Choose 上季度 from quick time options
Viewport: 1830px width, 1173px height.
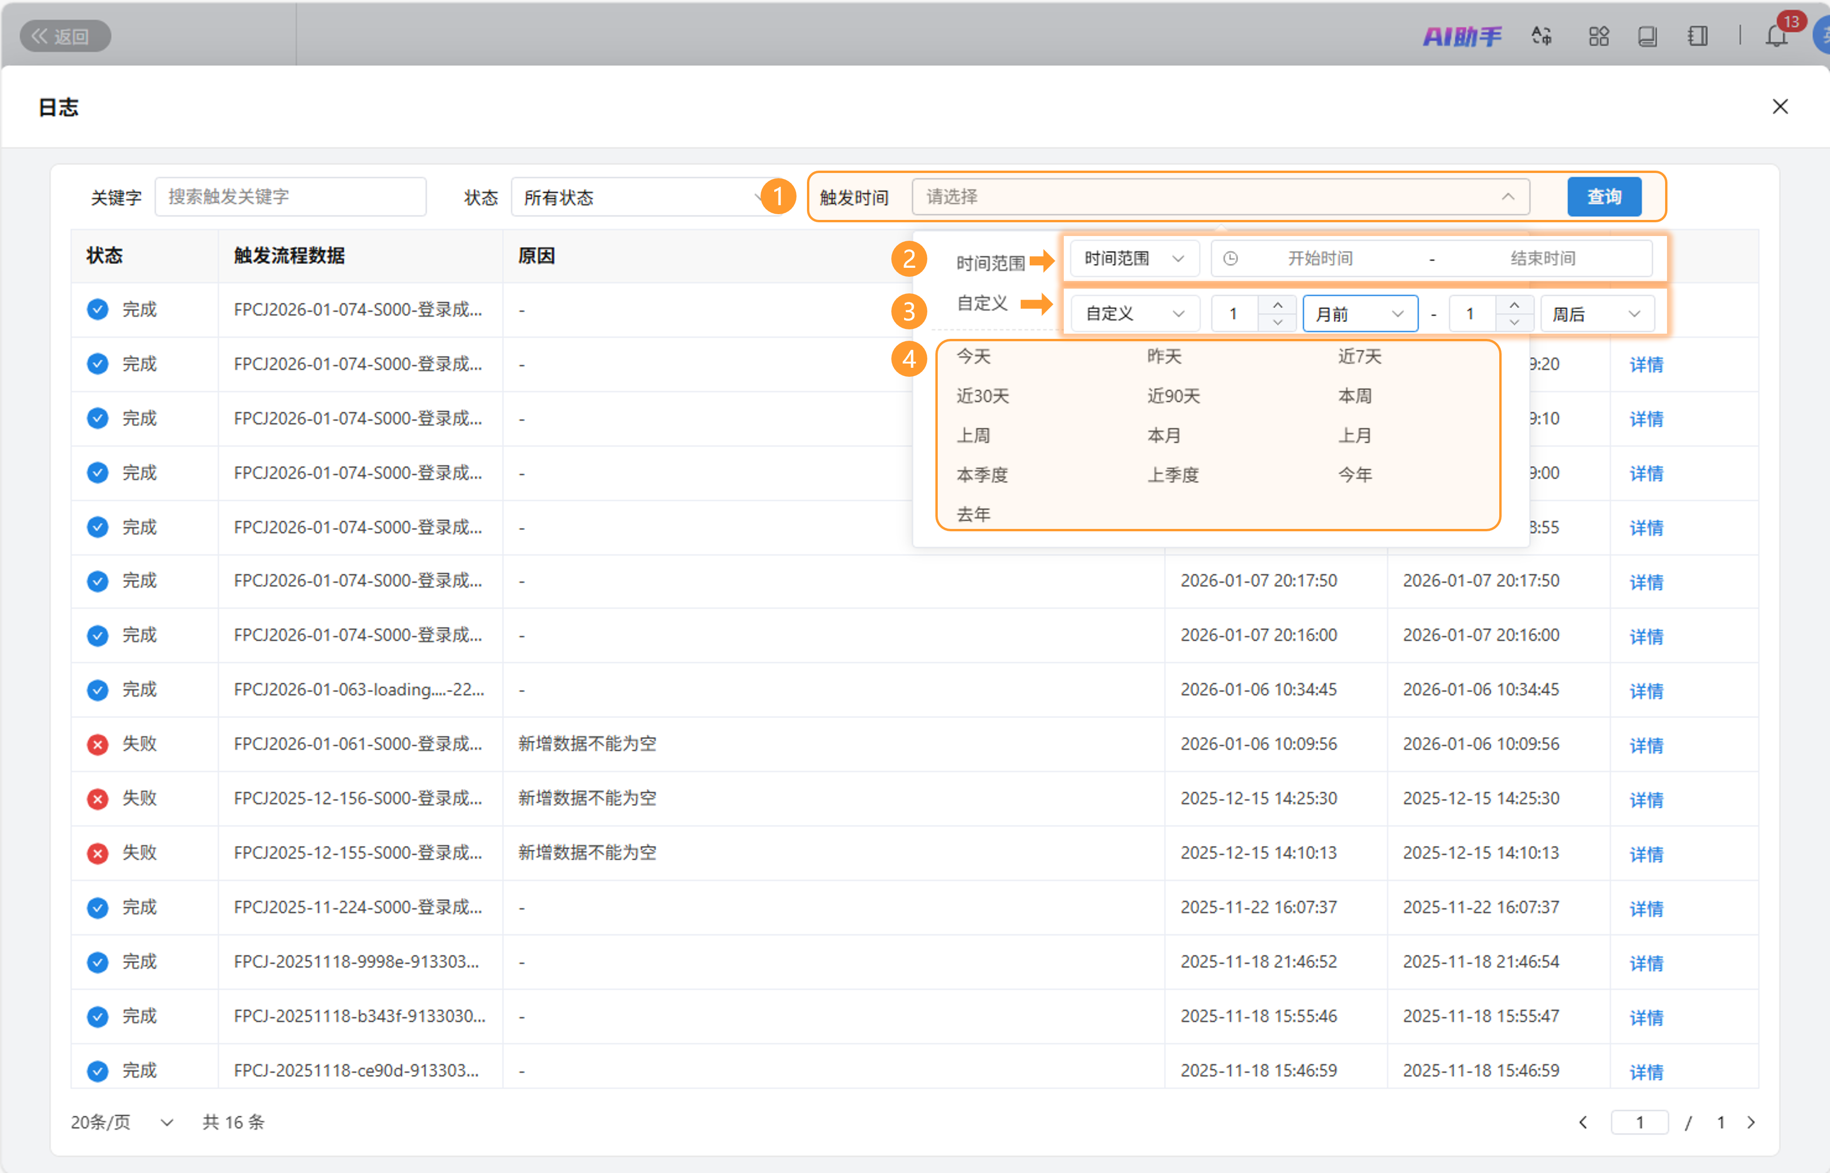coord(1173,475)
